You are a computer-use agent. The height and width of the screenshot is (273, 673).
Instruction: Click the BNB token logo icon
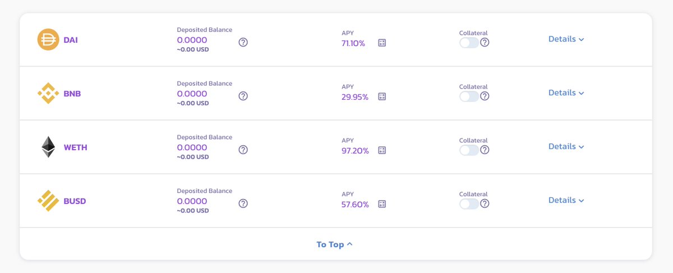coord(48,94)
